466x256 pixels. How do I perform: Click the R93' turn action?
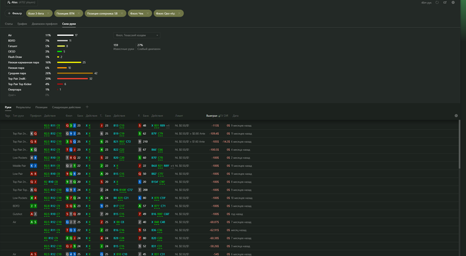click(122, 142)
